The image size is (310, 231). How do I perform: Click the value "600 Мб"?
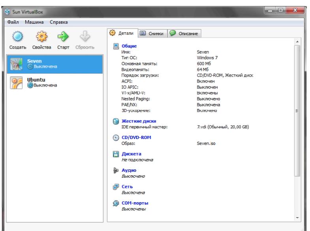(204, 64)
